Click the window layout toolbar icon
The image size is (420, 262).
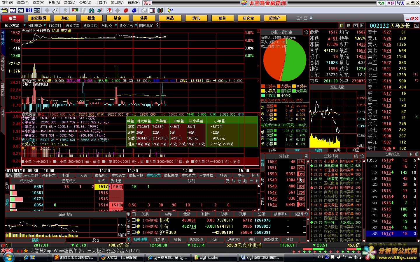[x=152, y=10]
